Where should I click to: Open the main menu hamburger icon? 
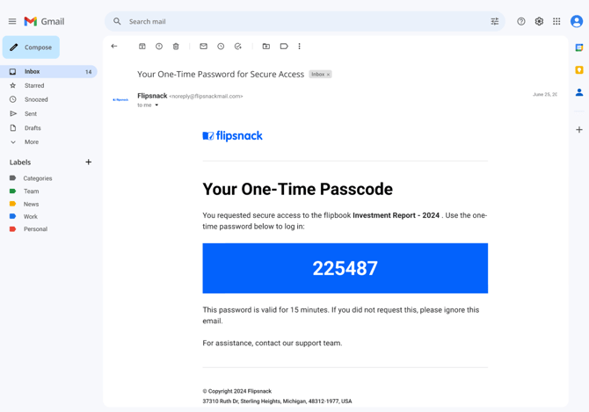[x=12, y=21]
